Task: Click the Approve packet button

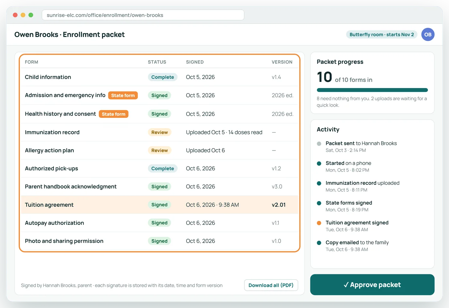Action: [x=372, y=285]
